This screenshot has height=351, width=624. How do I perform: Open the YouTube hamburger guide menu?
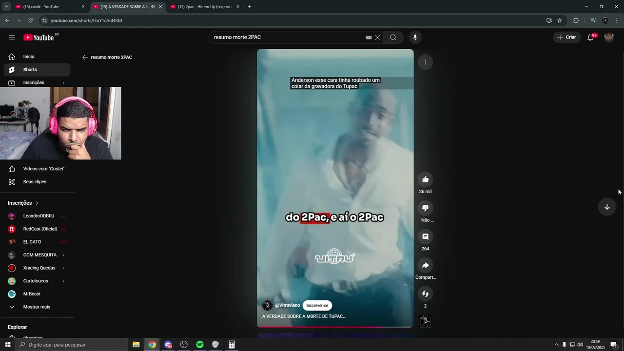[x=12, y=38]
